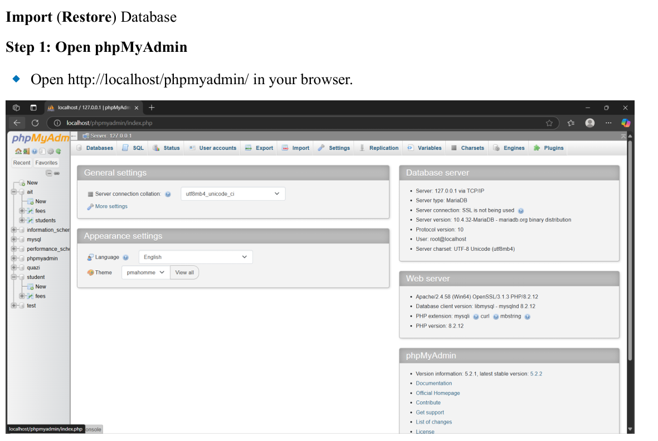658x441 pixels.
Task: Click the help icon after mysqli extension
Action: coord(476,317)
